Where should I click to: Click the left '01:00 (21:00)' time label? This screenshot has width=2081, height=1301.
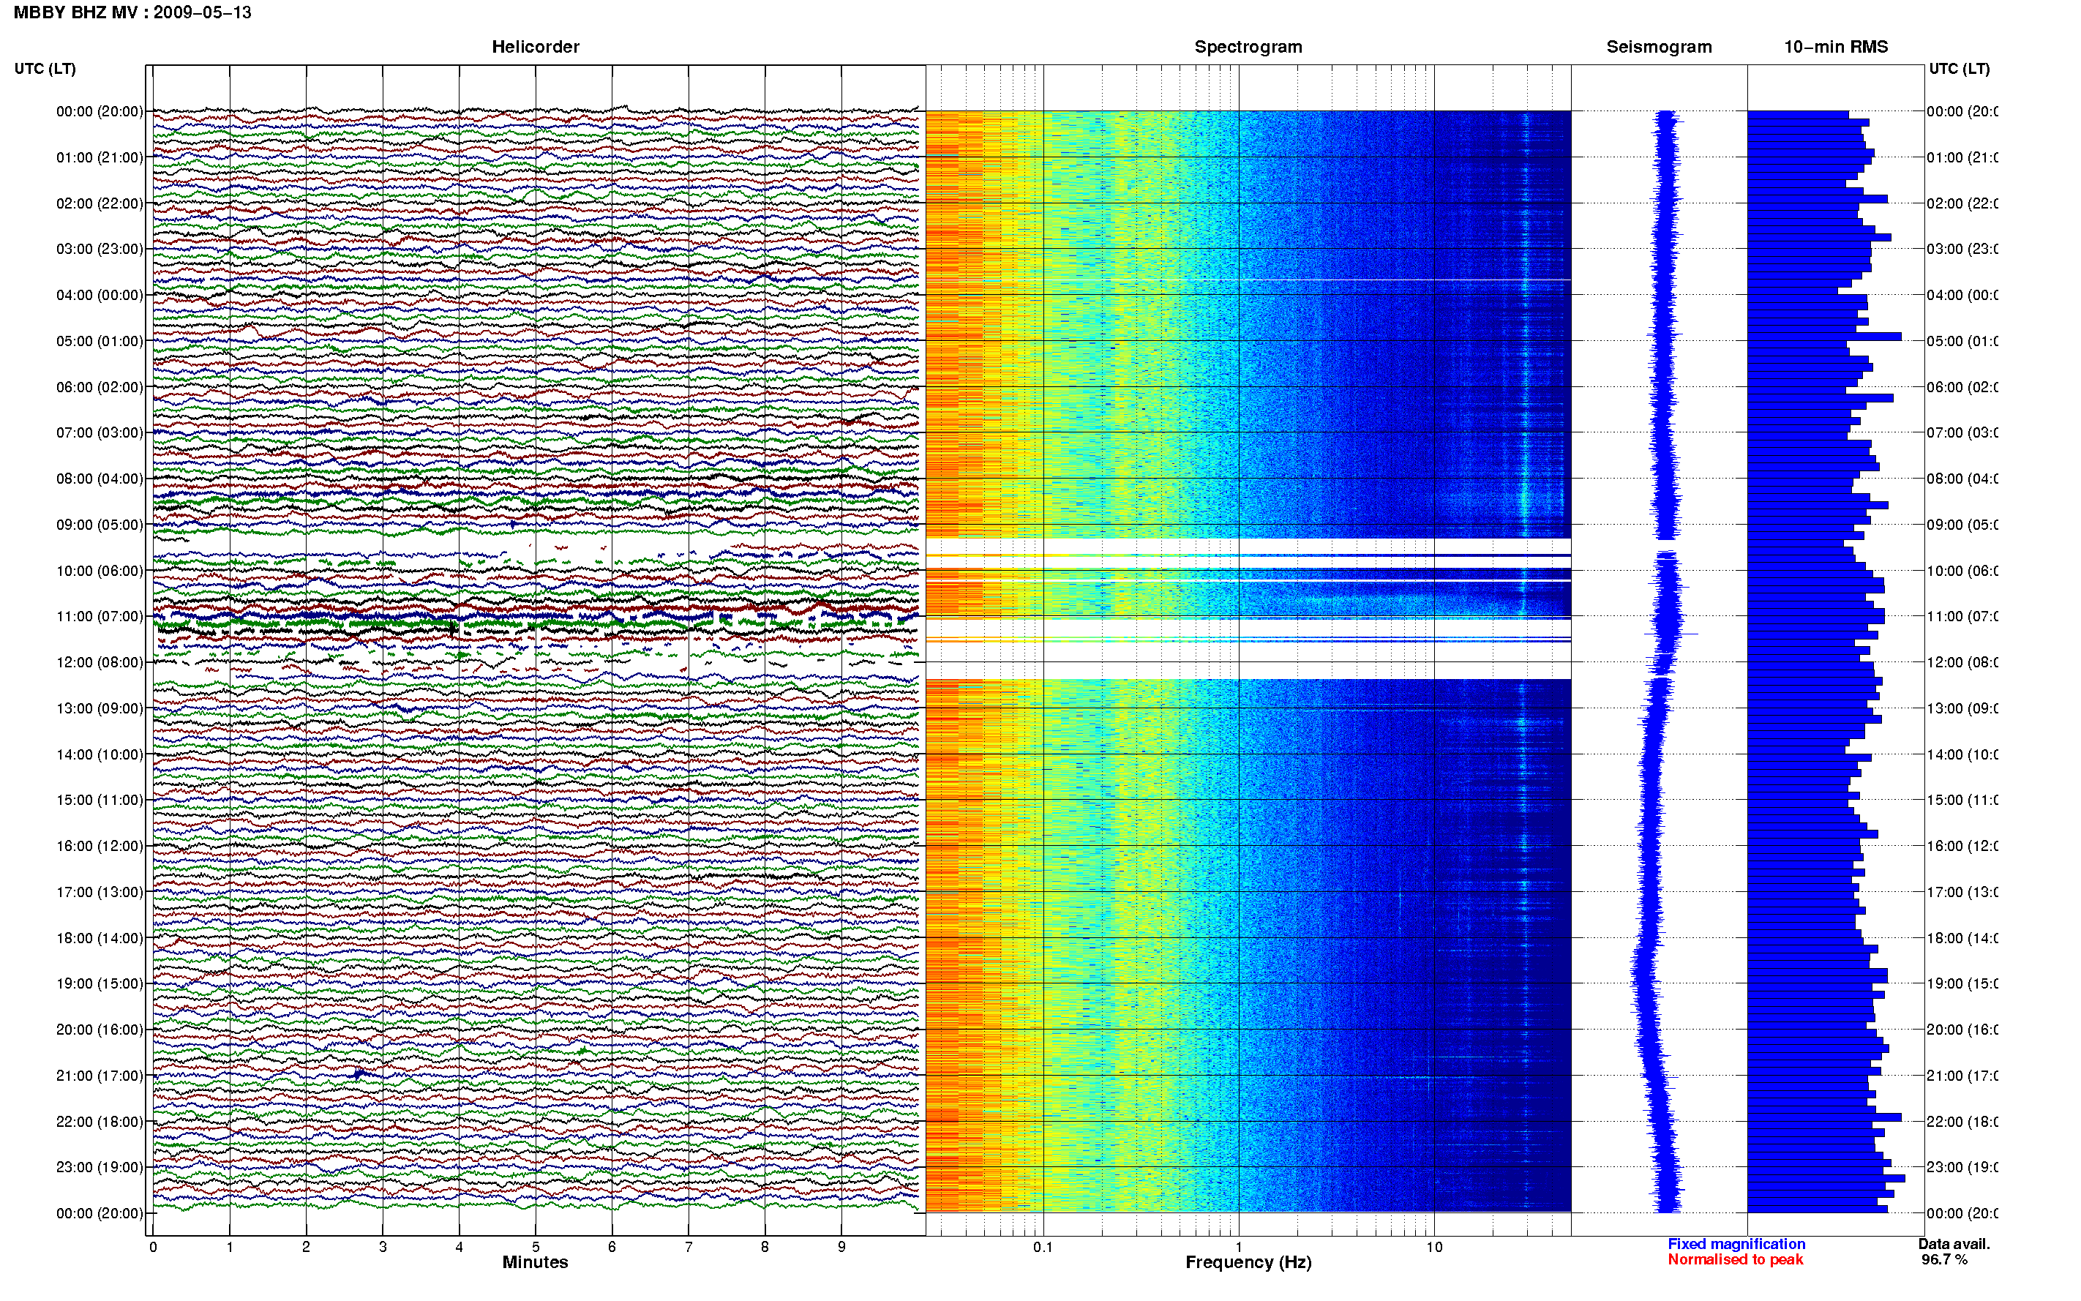click(100, 157)
